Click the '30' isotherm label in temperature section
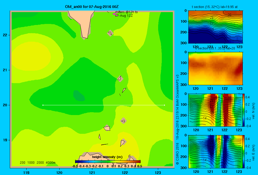Viewport: 258px width, 175px height. [229, 15]
